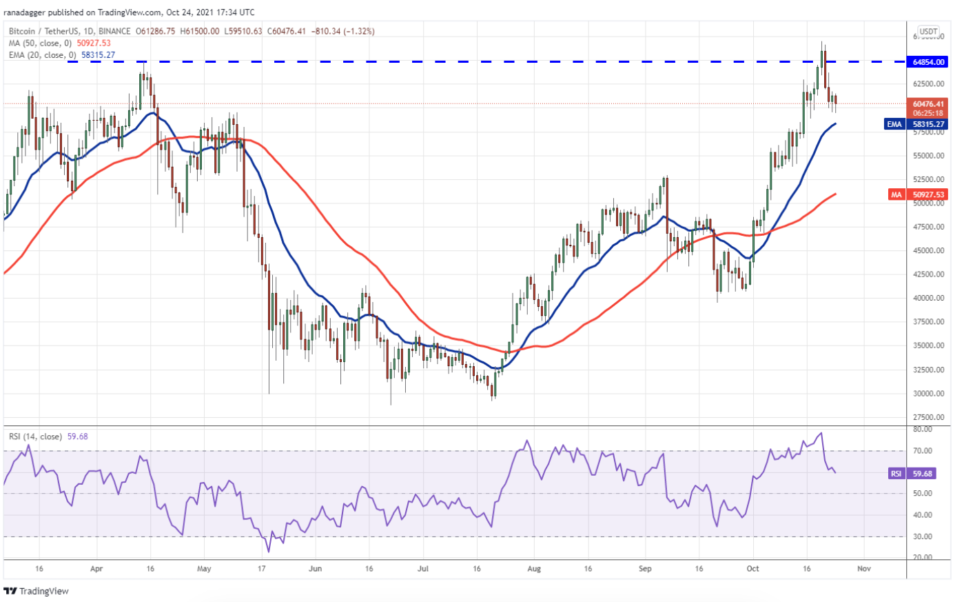
Task: Select the RSI (14, close) legend
Action: (x=38, y=437)
